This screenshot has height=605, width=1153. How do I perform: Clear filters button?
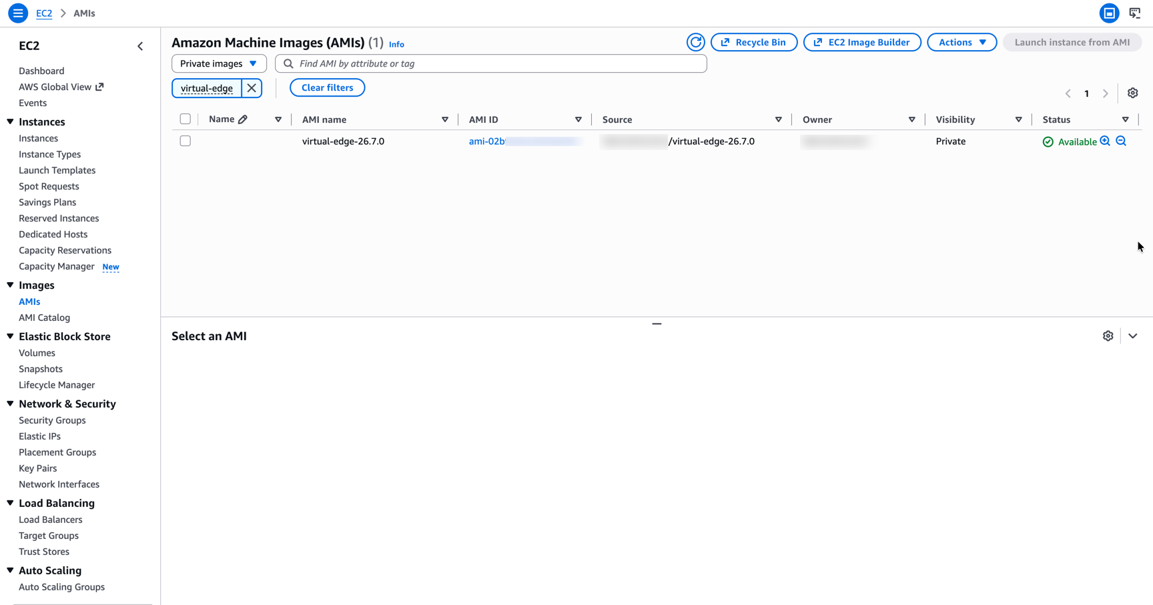click(327, 87)
